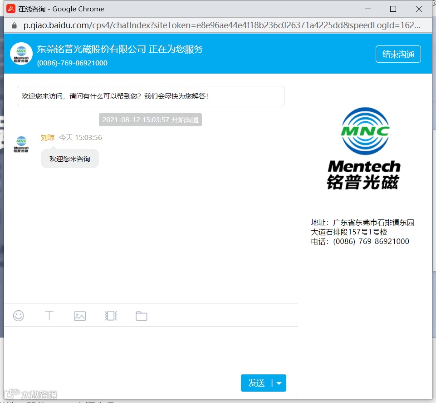The height and width of the screenshot is (403, 436).
Task: Click the Mentech 铭普光磁 logo image
Action: pyautogui.click(x=364, y=149)
